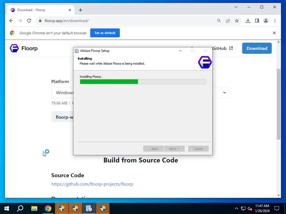Open Chrome profile avatar

click(x=266, y=21)
